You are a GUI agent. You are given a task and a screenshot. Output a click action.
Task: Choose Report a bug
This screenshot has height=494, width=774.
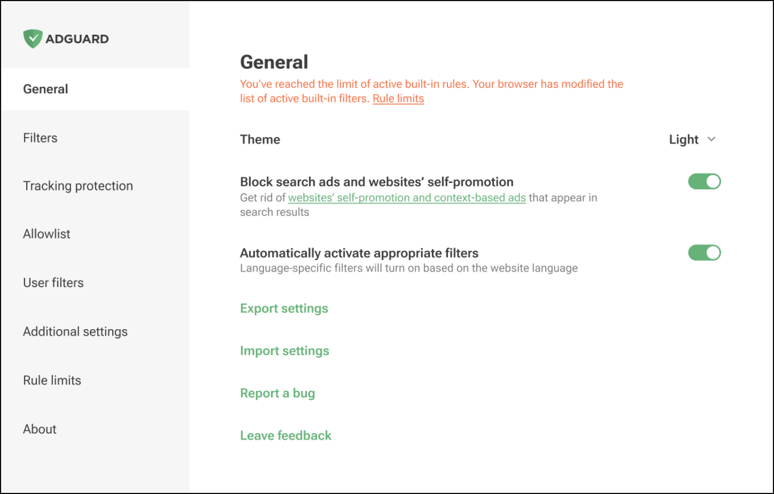point(277,393)
